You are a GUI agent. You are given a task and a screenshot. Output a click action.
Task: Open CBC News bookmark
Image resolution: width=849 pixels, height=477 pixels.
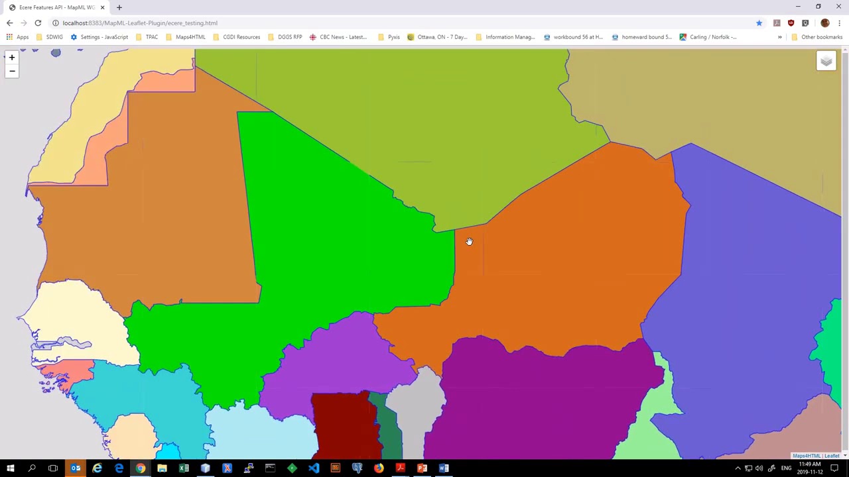[x=338, y=37]
